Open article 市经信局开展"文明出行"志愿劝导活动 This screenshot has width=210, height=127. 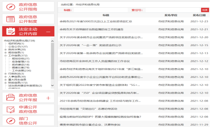point(88,109)
